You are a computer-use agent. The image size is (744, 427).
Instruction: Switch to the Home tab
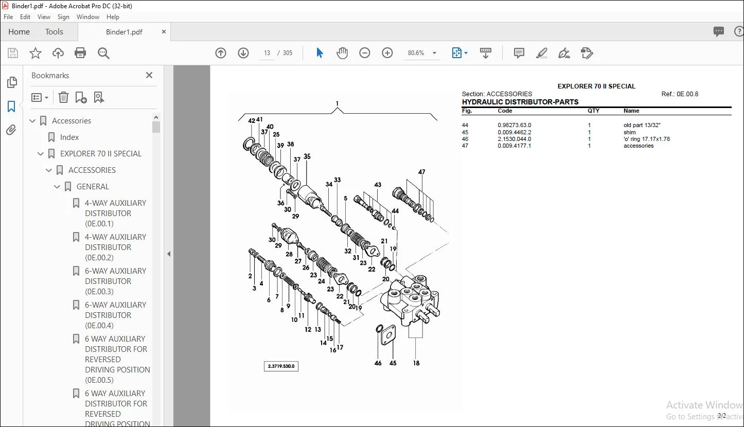tap(19, 32)
